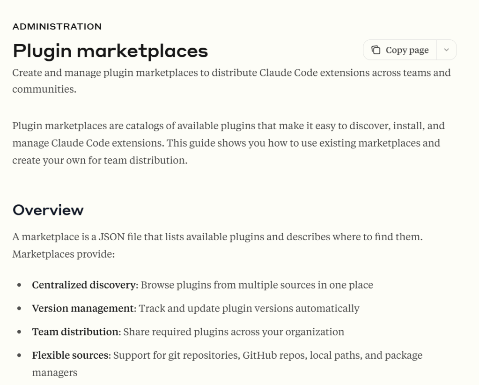Click the ADMINISTRATION section label
The height and width of the screenshot is (385, 479).
click(57, 27)
